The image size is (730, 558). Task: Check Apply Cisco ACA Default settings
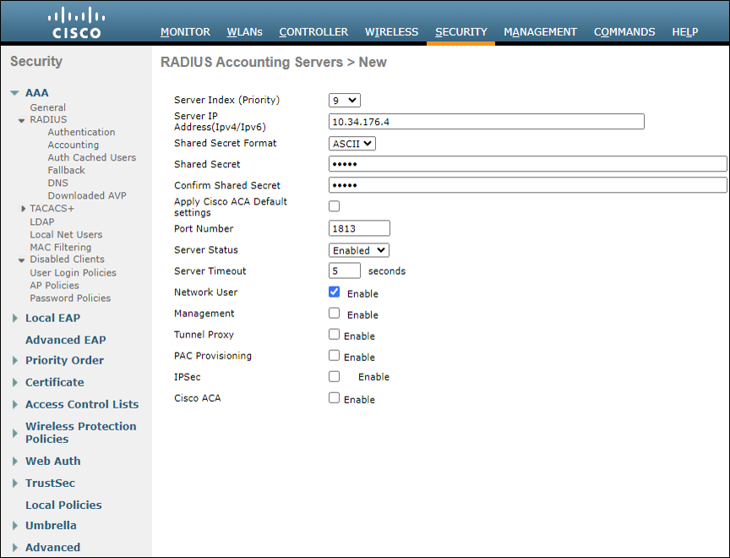coord(334,205)
